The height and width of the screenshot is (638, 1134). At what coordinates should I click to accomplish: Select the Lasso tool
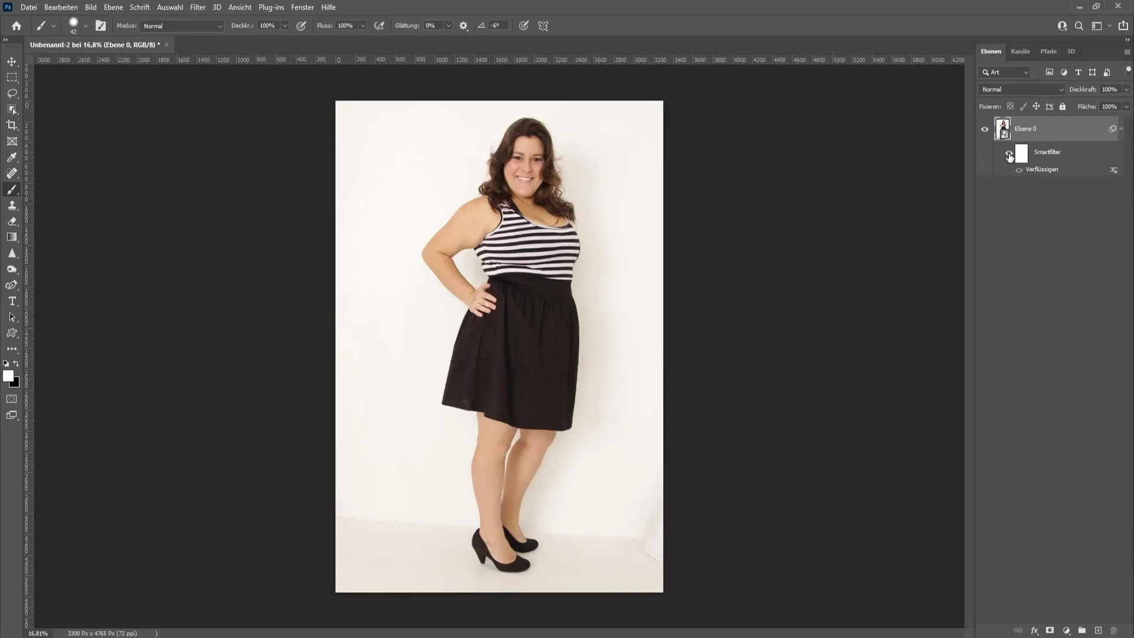12,92
